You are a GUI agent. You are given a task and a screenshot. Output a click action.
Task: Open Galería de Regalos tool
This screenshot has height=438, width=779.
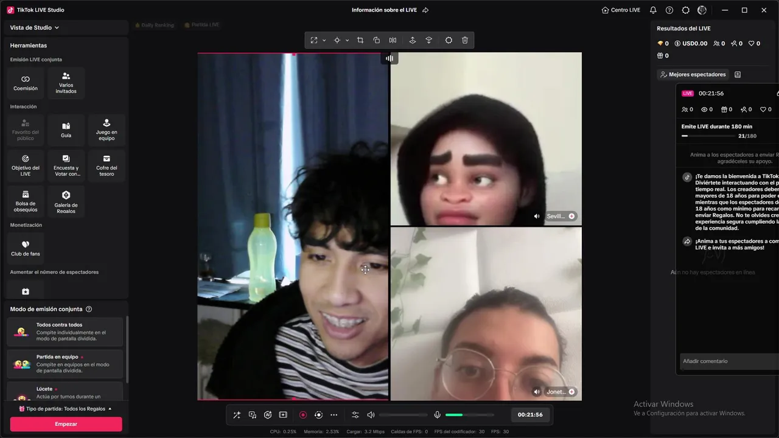point(66,202)
